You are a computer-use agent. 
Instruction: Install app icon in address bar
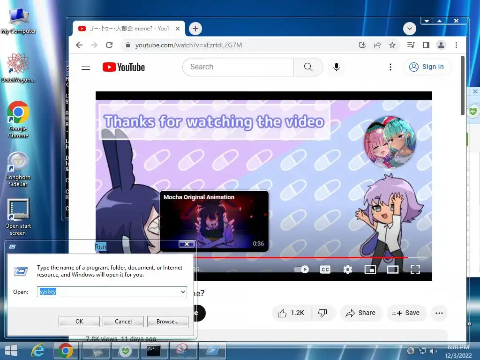coord(362,45)
